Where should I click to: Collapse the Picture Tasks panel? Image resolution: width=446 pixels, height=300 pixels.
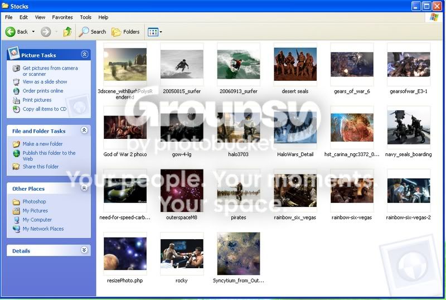[85, 54]
